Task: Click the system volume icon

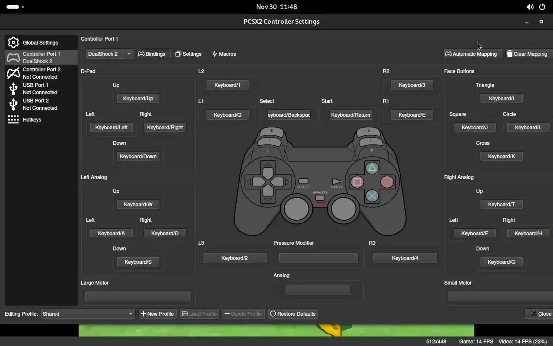Action: 530,7
